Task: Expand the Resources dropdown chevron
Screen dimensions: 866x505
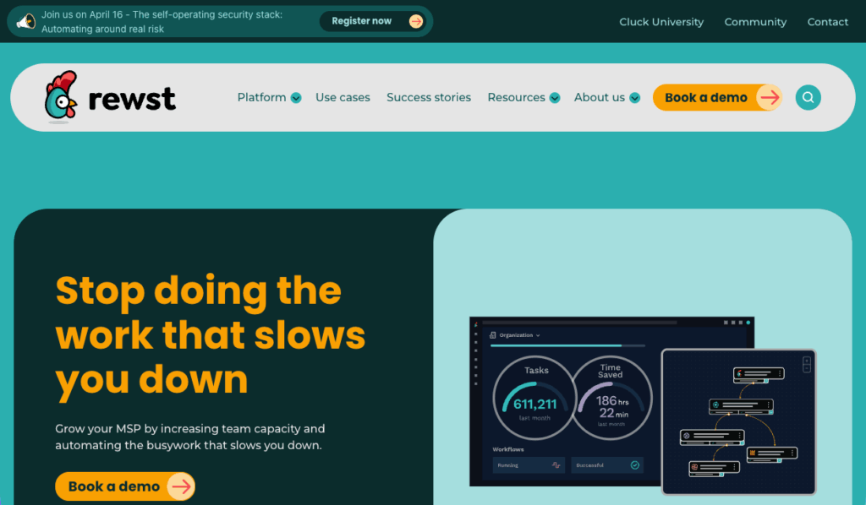Action: tap(555, 98)
